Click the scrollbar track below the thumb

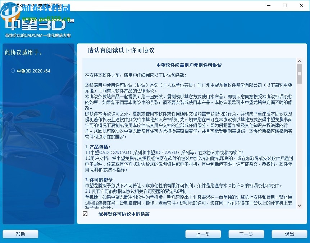299,144
